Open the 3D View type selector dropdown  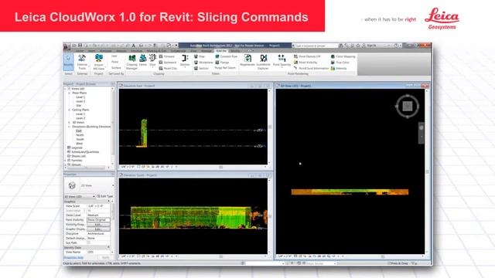pos(89,185)
